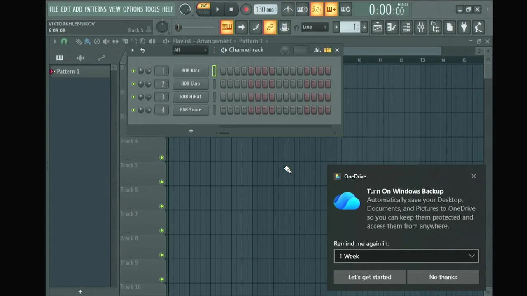Screen dimensions: 527x296
Task: Undo using Channel rack arrow icon
Action: [x=142, y=50]
